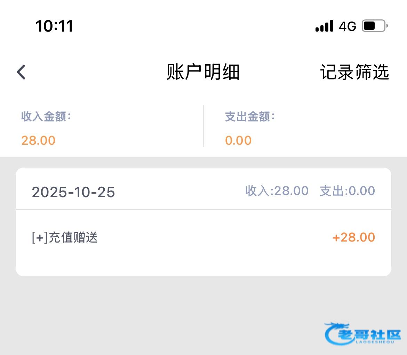Select the orange 28.00 income total

38,141
